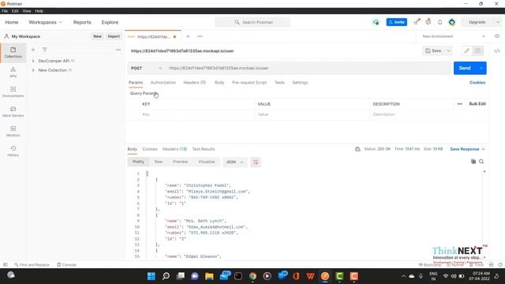Click the comments icon beside the pencil
Screen dimensions: 505x284
pyautogui.click(x=477, y=50)
